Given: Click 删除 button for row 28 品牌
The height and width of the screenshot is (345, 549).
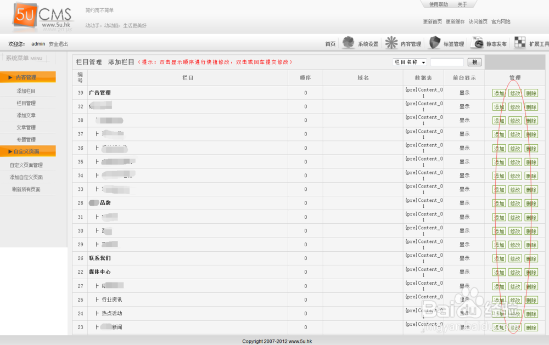Looking at the screenshot, I should coord(531,203).
